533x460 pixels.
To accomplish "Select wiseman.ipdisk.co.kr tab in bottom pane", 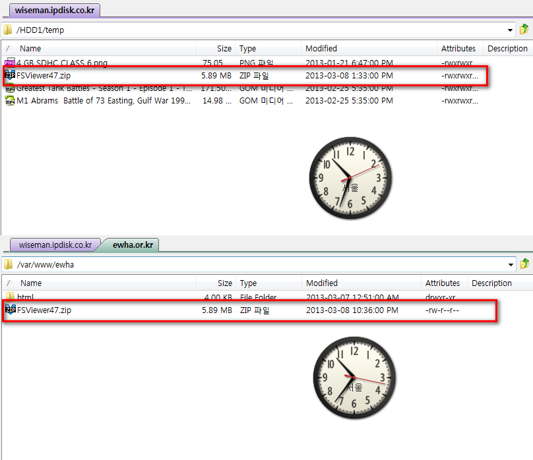I will tap(55, 244).
